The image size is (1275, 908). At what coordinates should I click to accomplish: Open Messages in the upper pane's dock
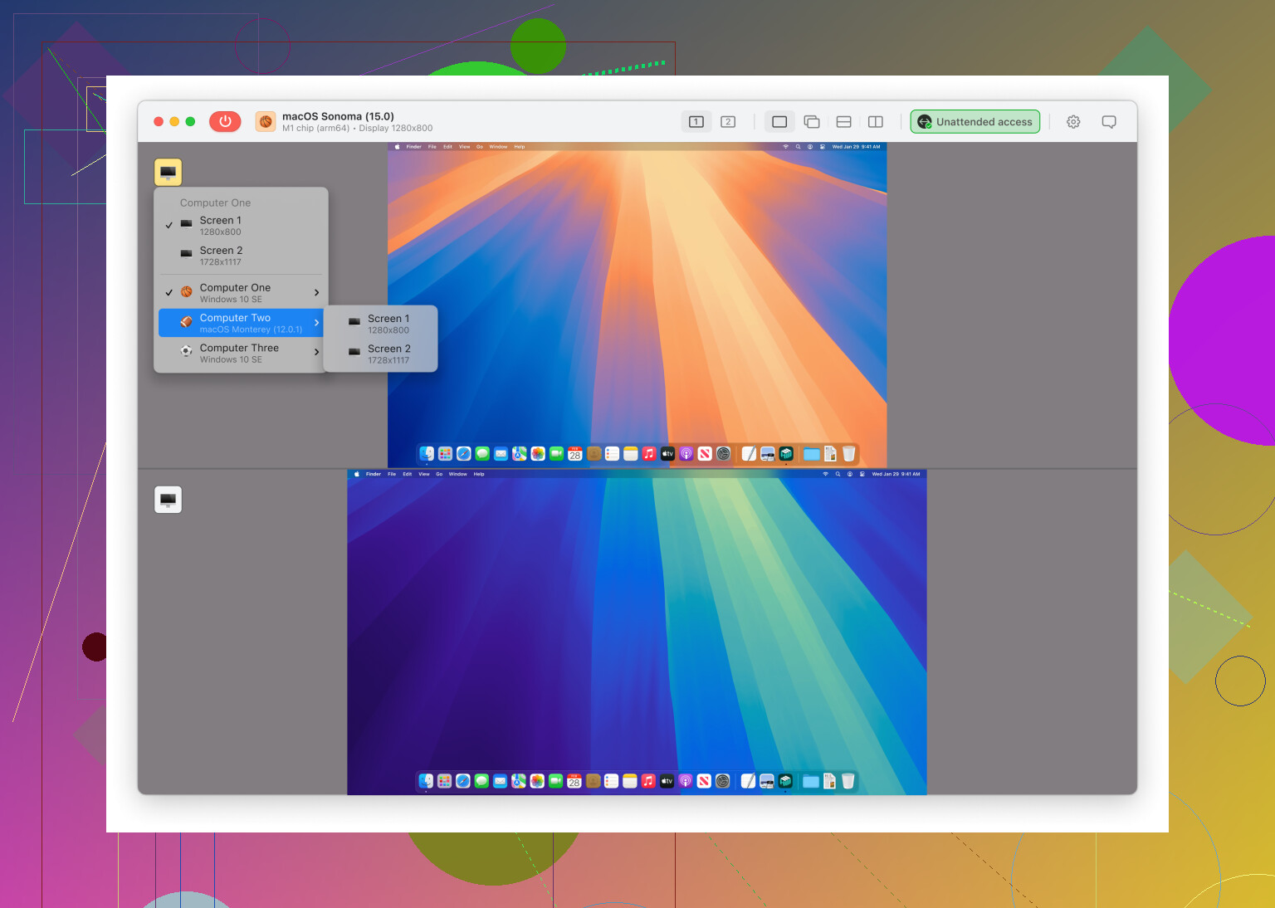click(482, 453)
